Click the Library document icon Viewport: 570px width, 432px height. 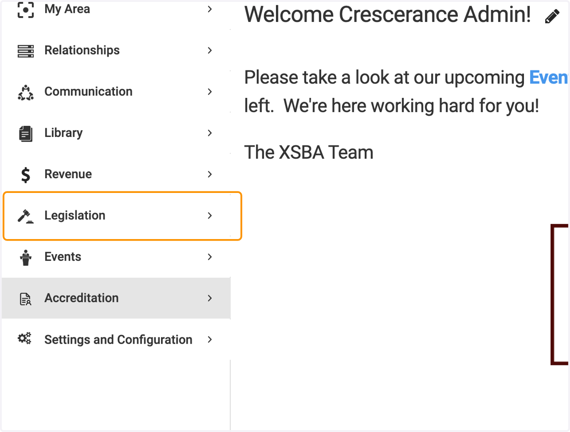coord(26,134)
